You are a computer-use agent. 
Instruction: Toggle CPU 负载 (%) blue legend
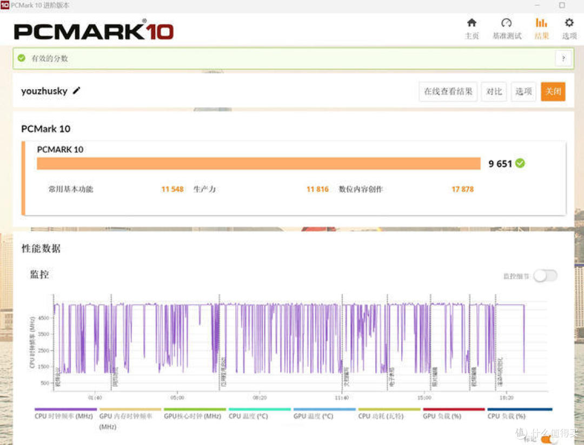pos(520,414)
